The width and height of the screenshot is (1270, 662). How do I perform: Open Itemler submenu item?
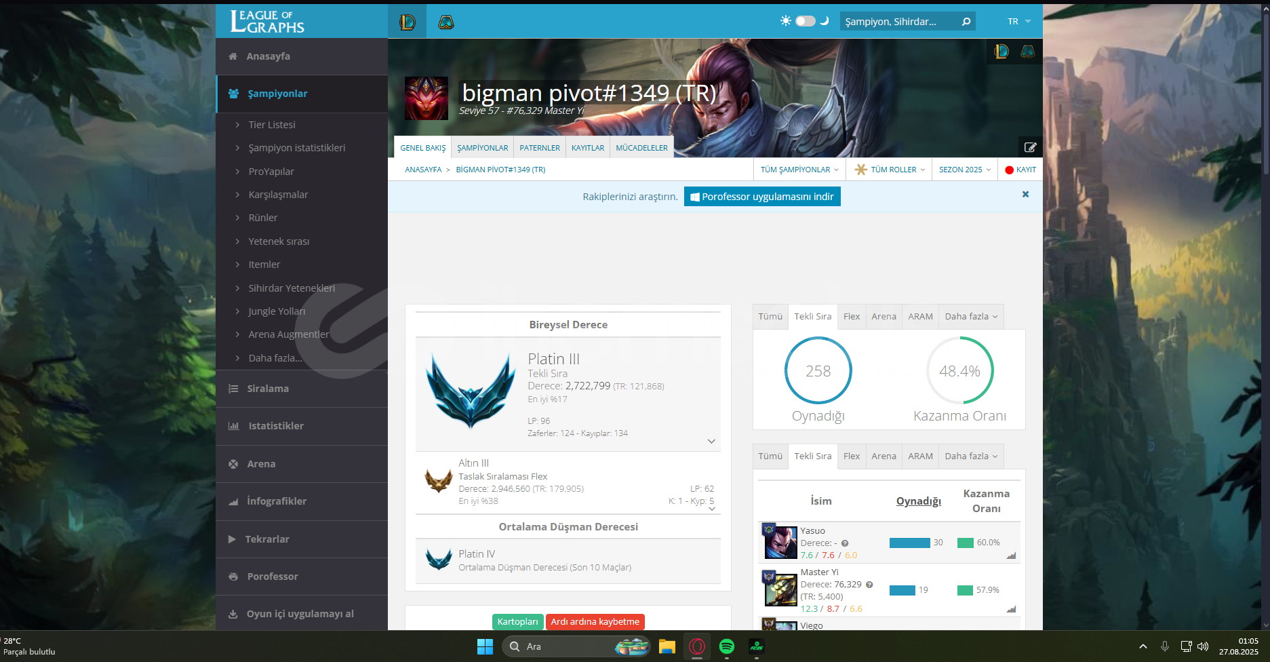click(264, 265)
